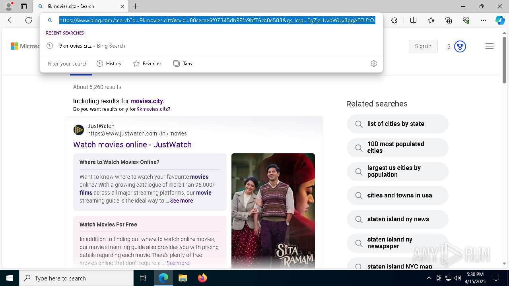Filter search by Tabs
509x286 pixels.
(x=183, y=64)
